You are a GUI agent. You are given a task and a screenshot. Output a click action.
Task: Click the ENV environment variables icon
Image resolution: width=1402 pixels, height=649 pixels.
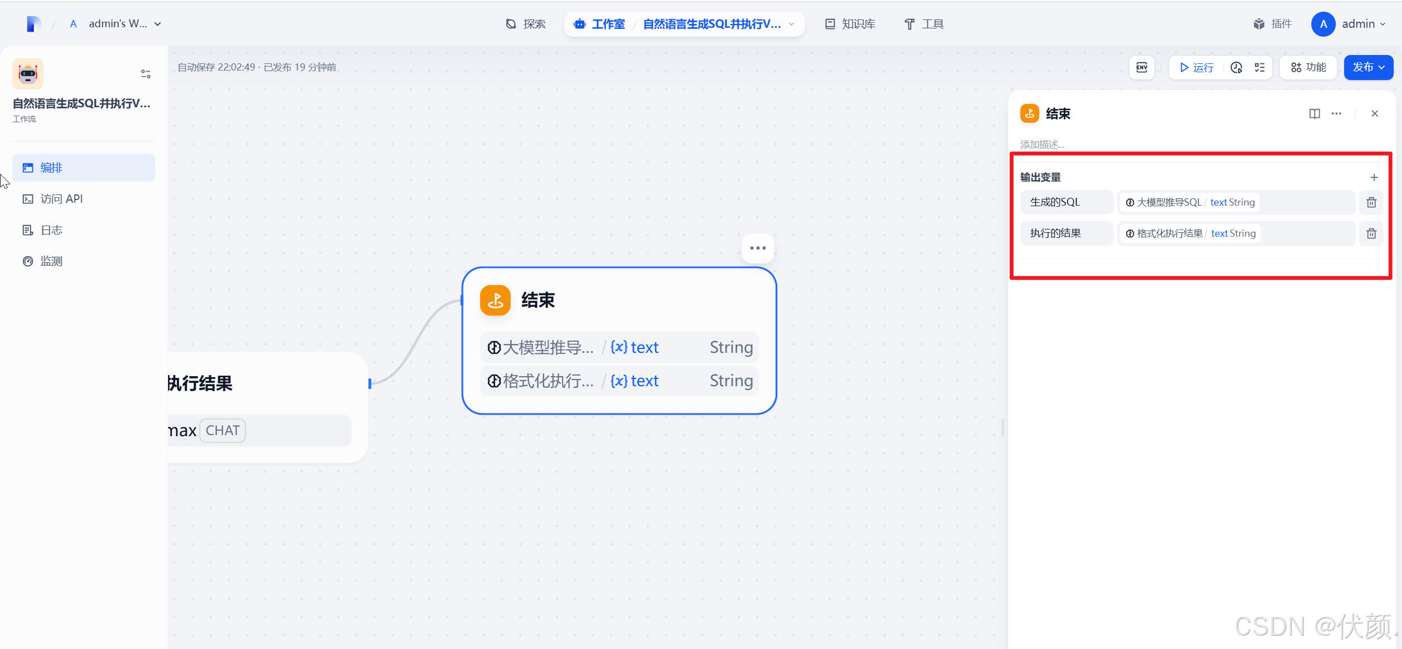tap(1142, 67)
